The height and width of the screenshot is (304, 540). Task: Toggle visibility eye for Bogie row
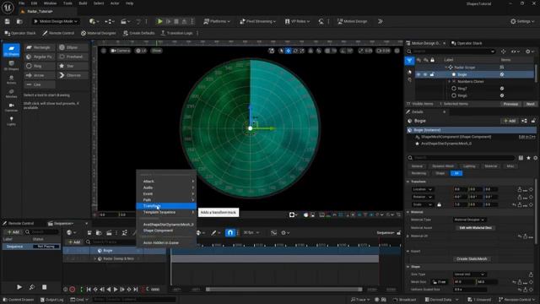click(x=418, y=74)
